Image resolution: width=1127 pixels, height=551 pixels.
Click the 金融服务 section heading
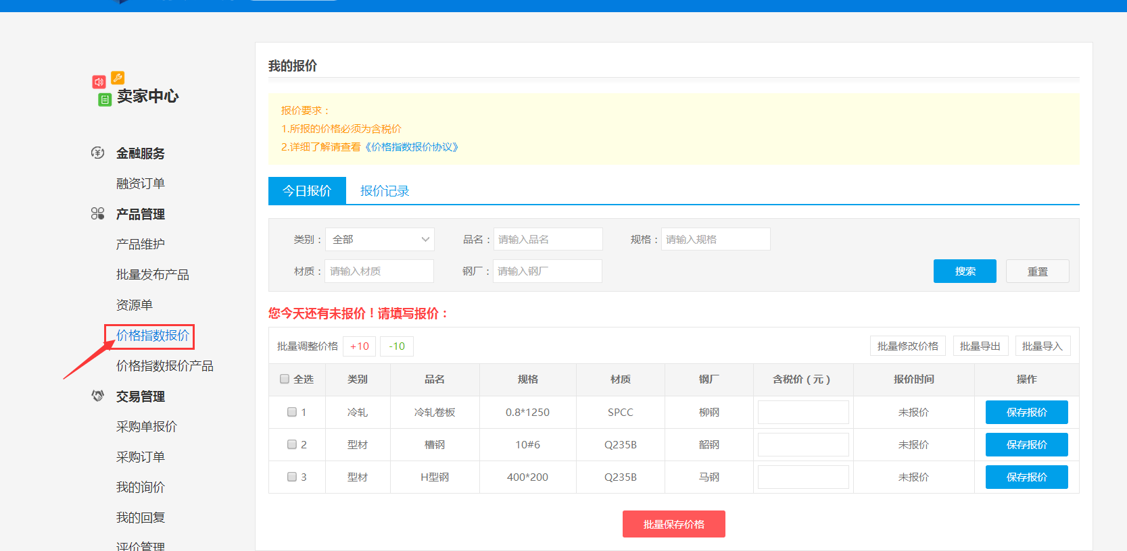coord(141,153)
